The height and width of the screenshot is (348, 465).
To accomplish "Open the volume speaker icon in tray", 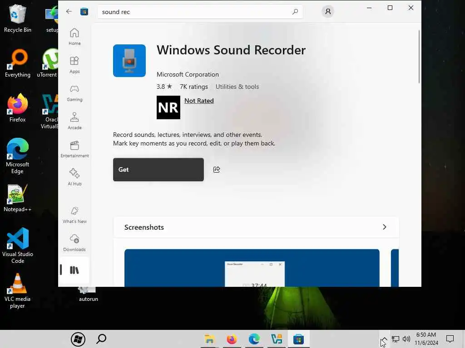I will pos(406,339).
